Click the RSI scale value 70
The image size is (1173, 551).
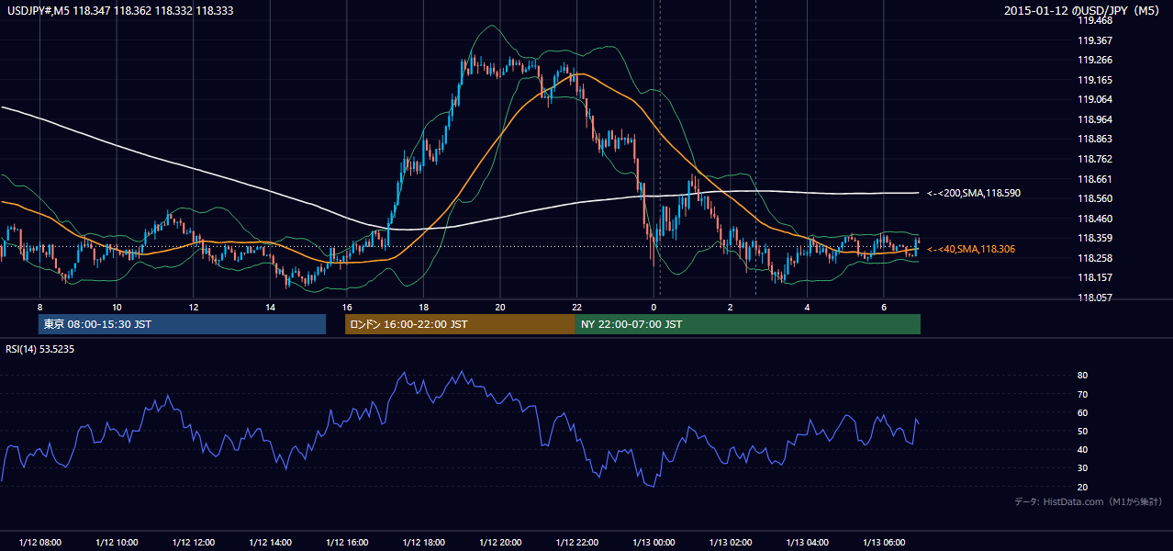[1082, 394]
